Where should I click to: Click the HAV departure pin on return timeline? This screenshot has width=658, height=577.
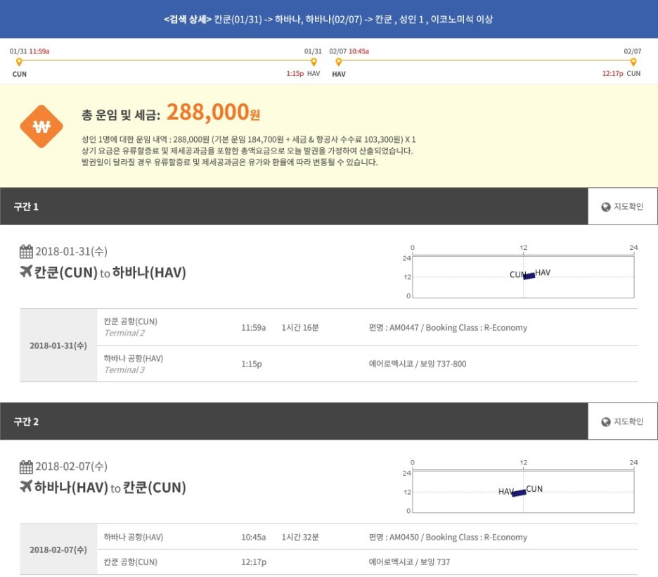pyautogui.click(x=339, y=62)
